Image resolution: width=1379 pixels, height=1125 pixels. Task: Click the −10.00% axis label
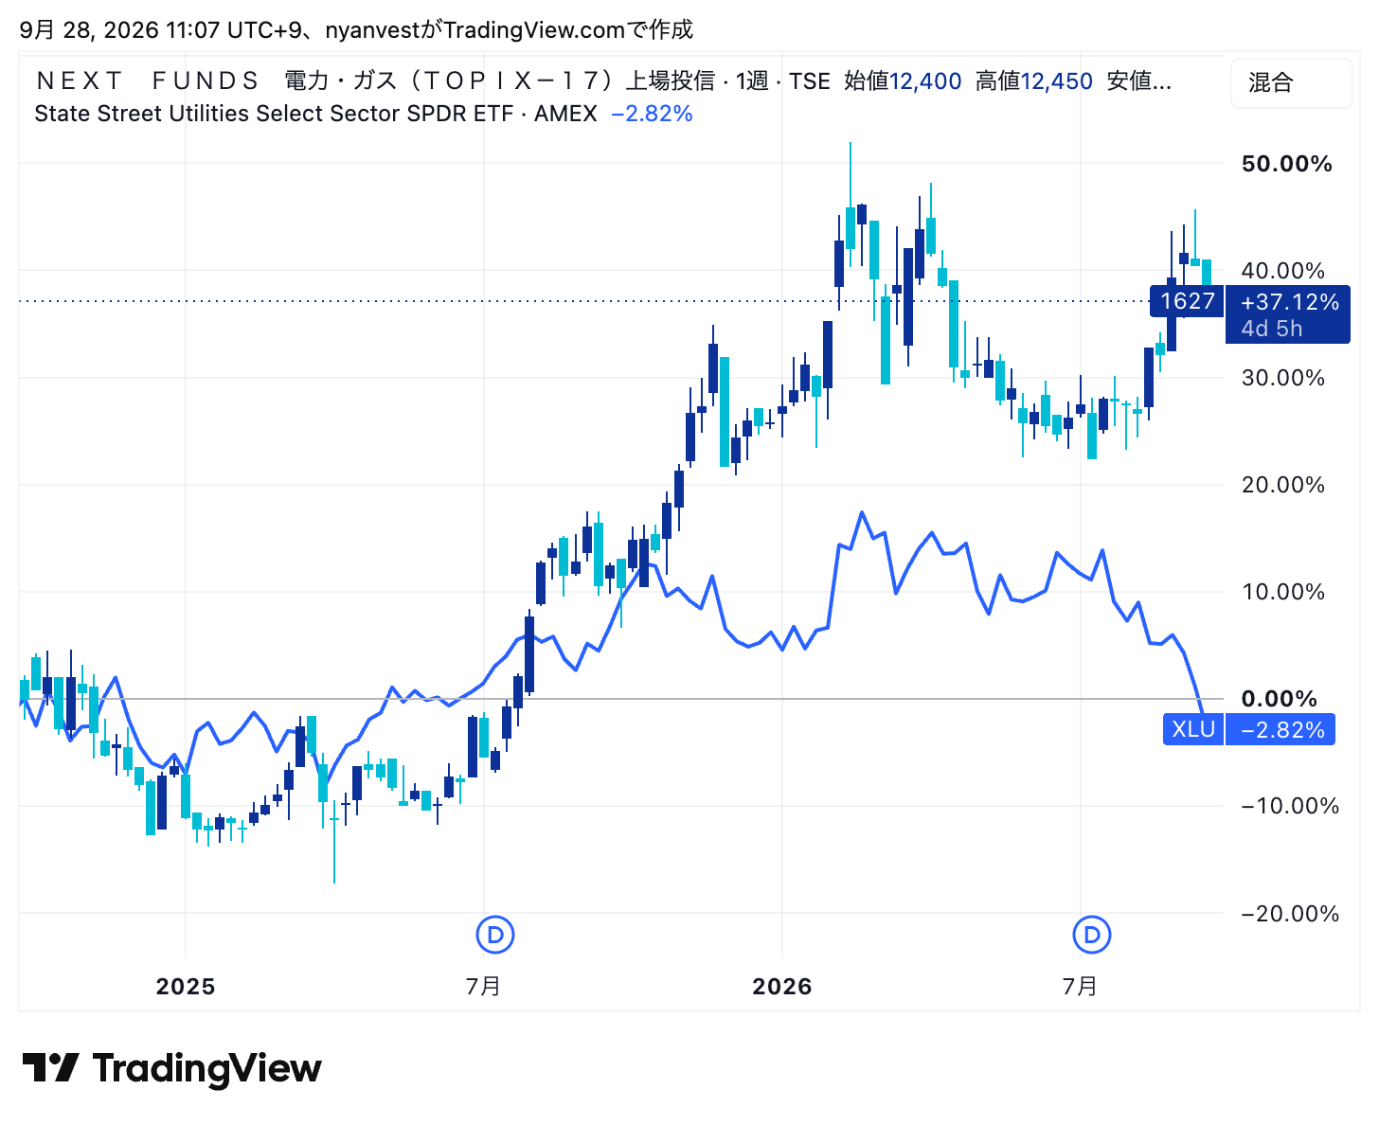tap(1290, 806)
